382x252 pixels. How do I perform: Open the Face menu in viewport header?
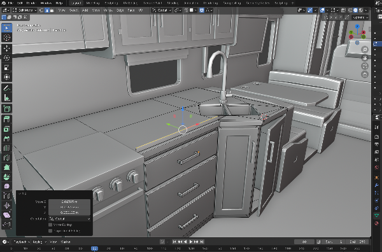pyautogui.click(x=131, y=10)
